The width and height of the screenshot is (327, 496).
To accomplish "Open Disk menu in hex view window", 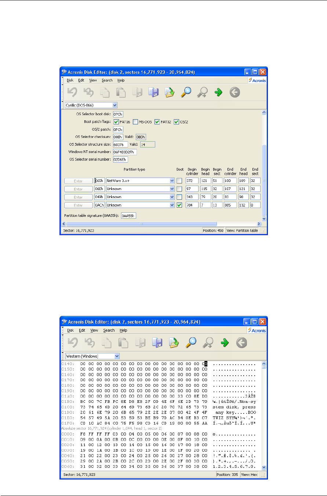I will [70, 330].
